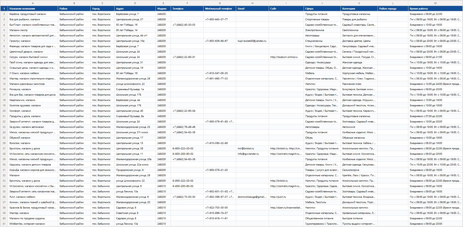463x231 pixels.
Task: Click the 'Спортивные товары' sphere cell
Action: [x=322, y=19]
